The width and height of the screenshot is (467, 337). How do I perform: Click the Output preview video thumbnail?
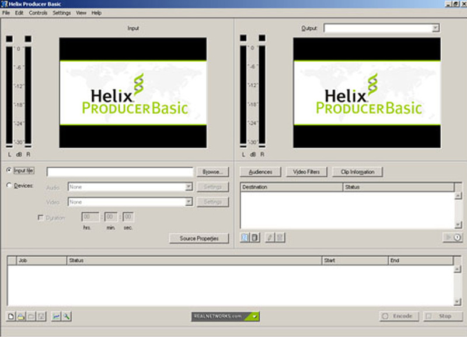367,93
